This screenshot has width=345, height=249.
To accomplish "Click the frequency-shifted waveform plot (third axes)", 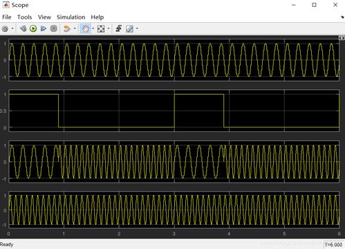I will tap(174, 162).
